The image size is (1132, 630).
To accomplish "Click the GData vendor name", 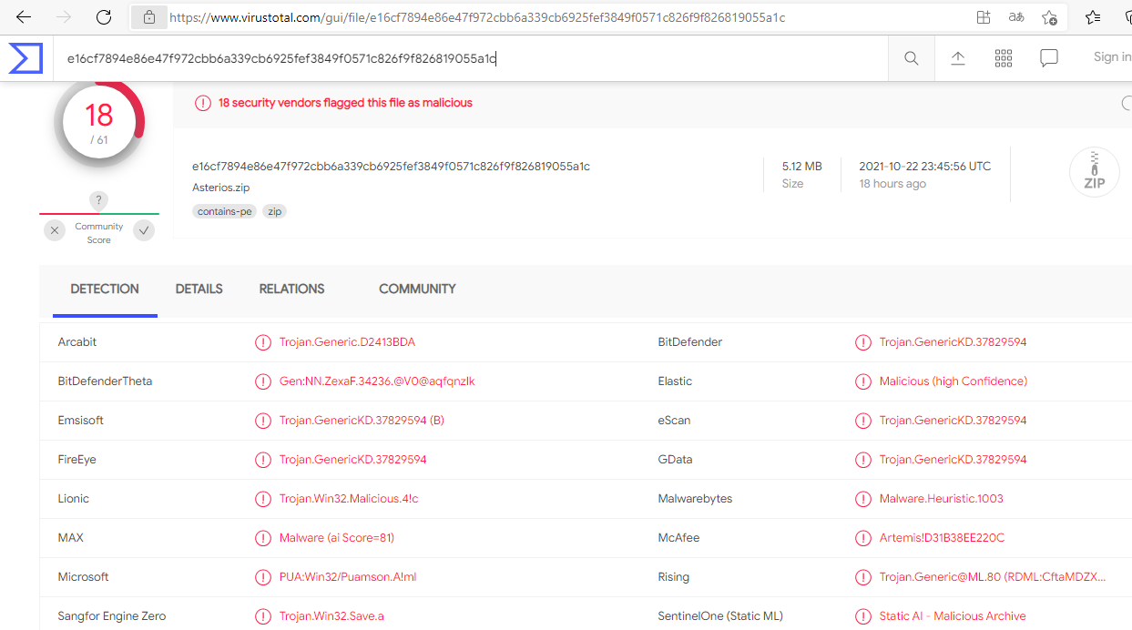I will pyautogui.click(x=677, y=460).
